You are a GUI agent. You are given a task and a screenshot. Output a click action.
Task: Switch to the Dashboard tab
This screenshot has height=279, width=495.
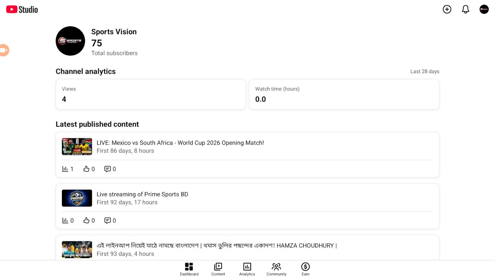pyautogui.click(x=189, y=269)
